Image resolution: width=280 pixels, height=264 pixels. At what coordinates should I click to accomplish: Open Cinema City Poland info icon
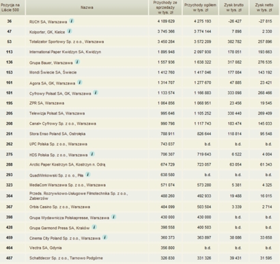point(104,237)
